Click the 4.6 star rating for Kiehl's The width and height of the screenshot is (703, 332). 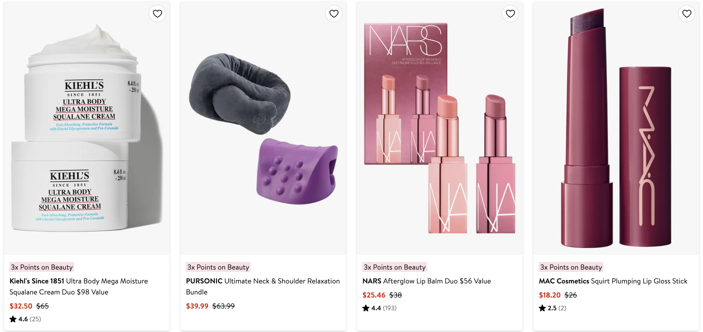tap(25, 319)
